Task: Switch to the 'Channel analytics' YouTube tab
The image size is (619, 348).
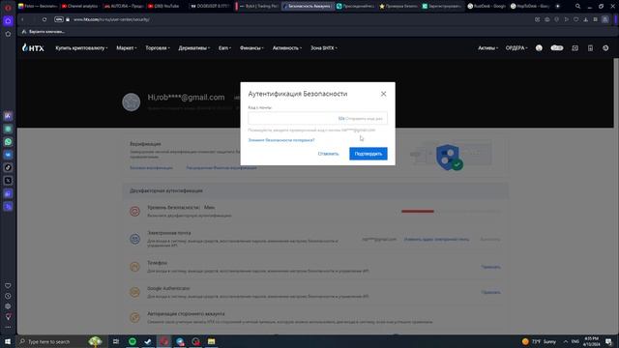Action: (x=79, y=7)
